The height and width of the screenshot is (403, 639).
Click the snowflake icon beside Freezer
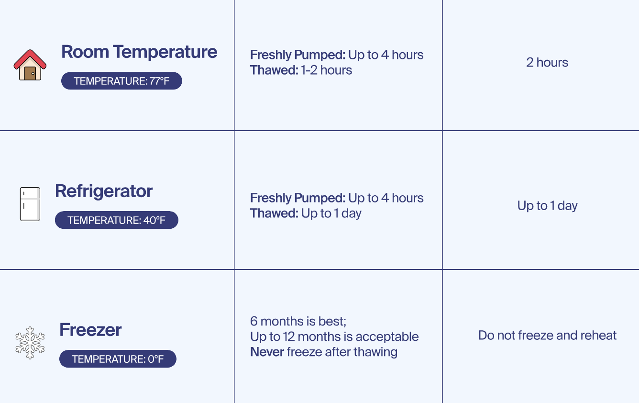(30, 343)
